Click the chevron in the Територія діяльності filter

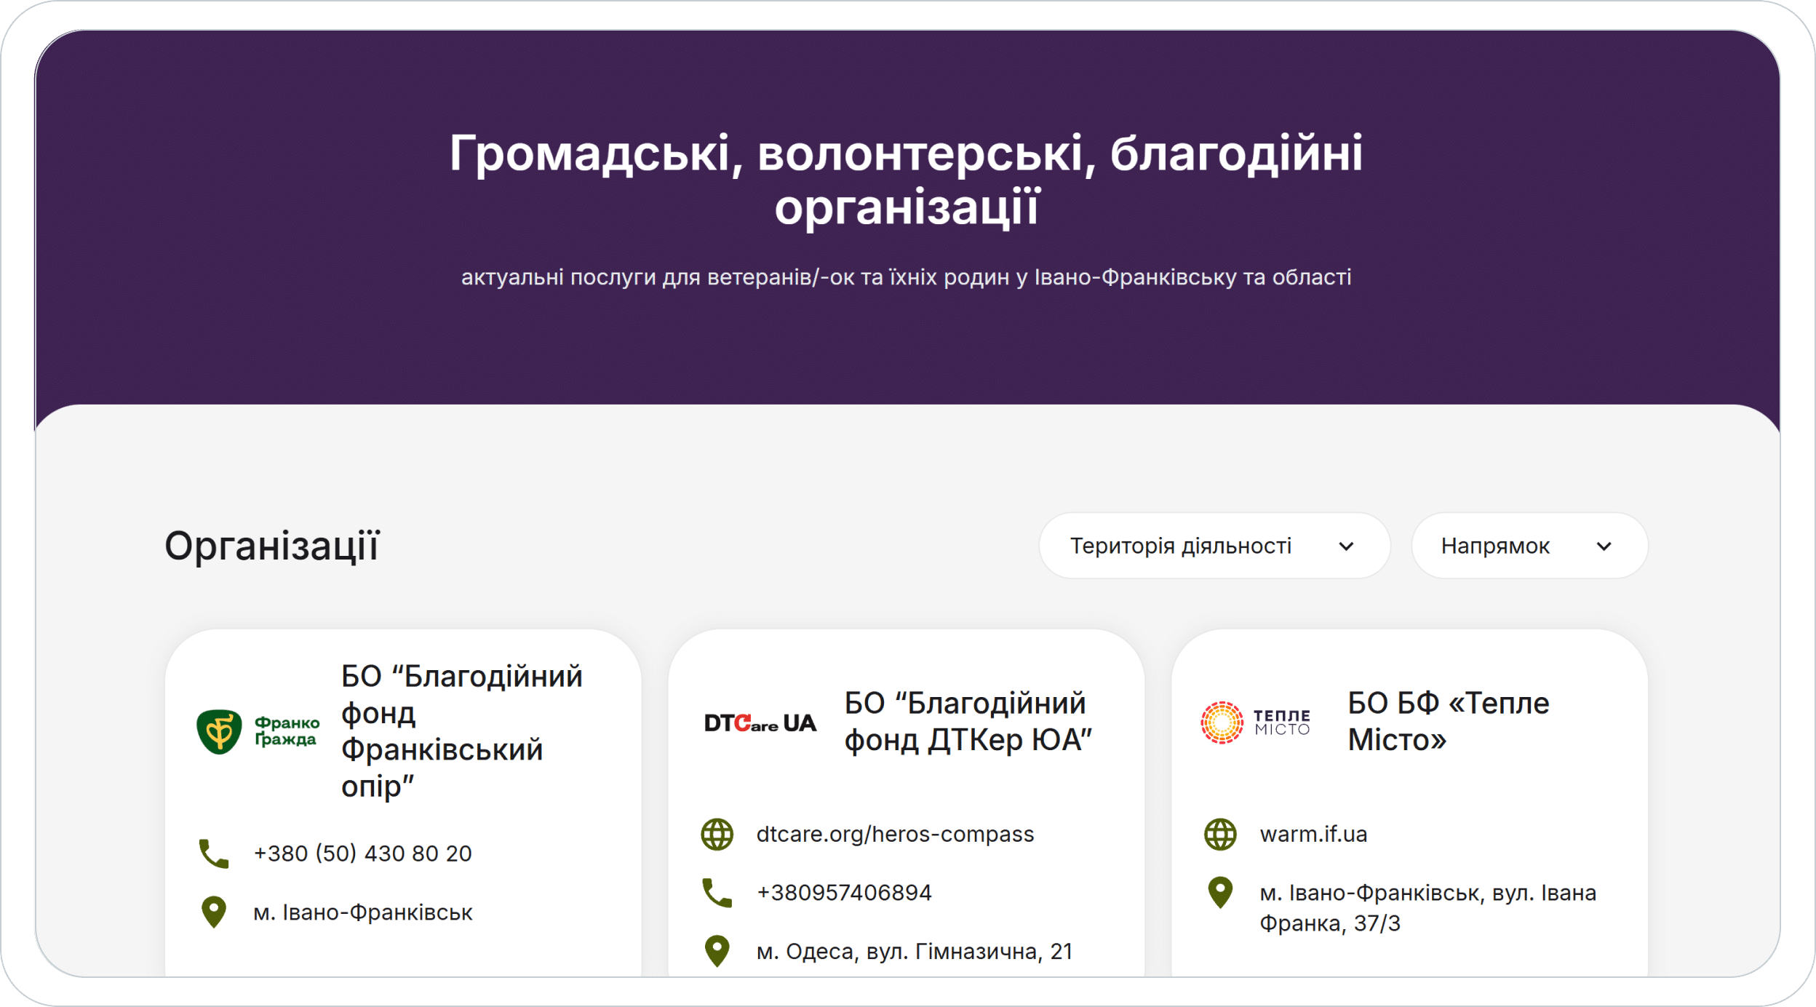(x=1346, y=546)
